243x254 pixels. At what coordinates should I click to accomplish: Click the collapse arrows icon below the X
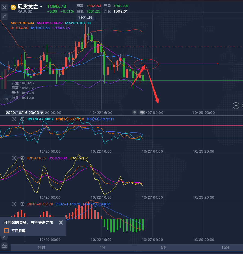point(4,16)
